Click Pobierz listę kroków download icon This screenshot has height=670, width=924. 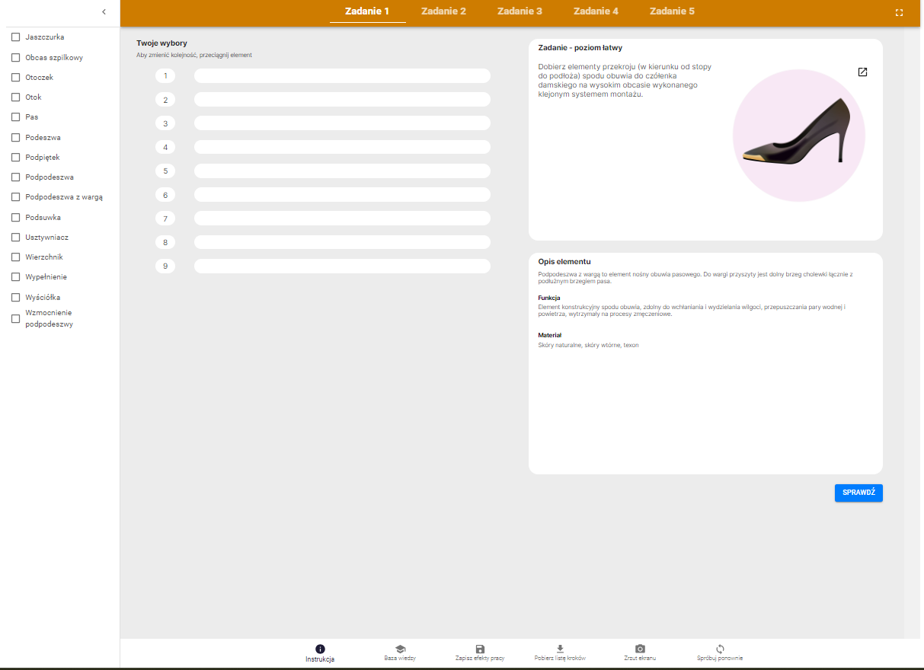click(560, 649)
